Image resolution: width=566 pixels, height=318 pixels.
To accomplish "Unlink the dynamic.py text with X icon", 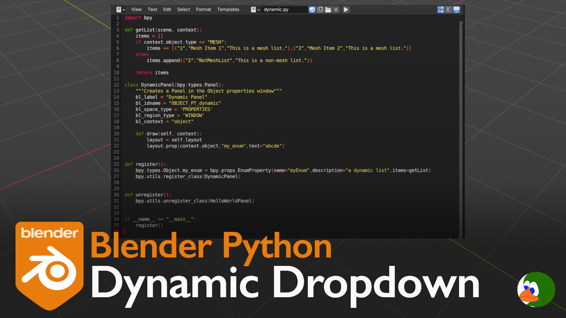I will pyautogui.click(x=336, y=9).
